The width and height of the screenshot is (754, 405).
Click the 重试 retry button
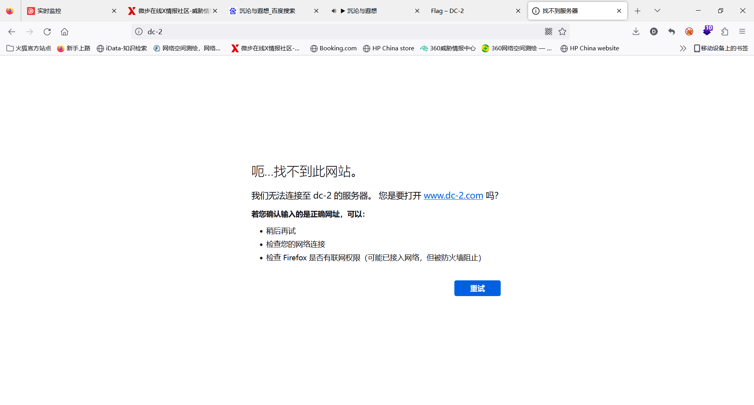[x=477, y=288]
